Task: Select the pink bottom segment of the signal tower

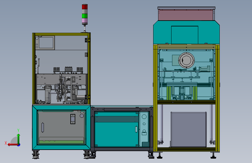Action: 85,20
